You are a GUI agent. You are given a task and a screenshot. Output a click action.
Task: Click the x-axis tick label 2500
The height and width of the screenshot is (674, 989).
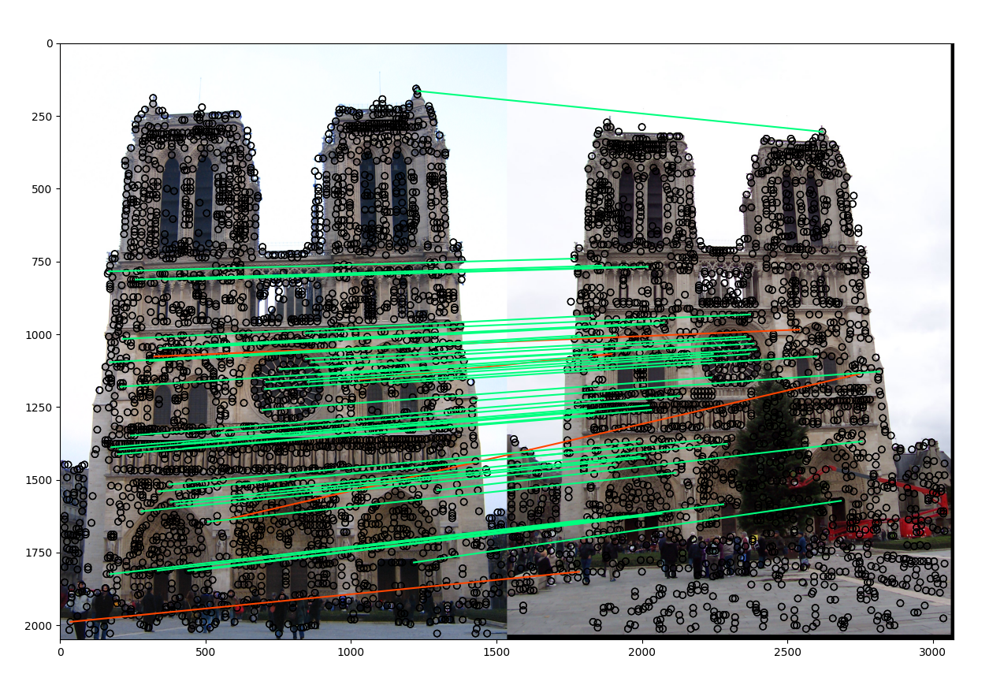click(786, 652)
